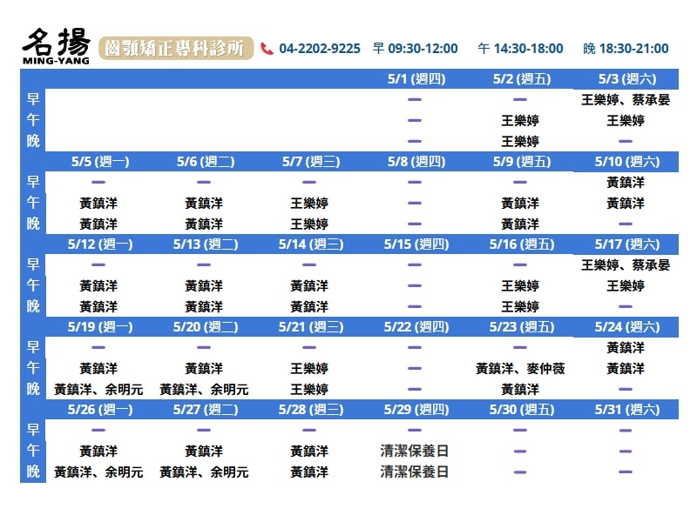Select the 5/22 (週四) date header
This screenshot has width=697, height=522.
pyautogui.click(x=416, y=327)
